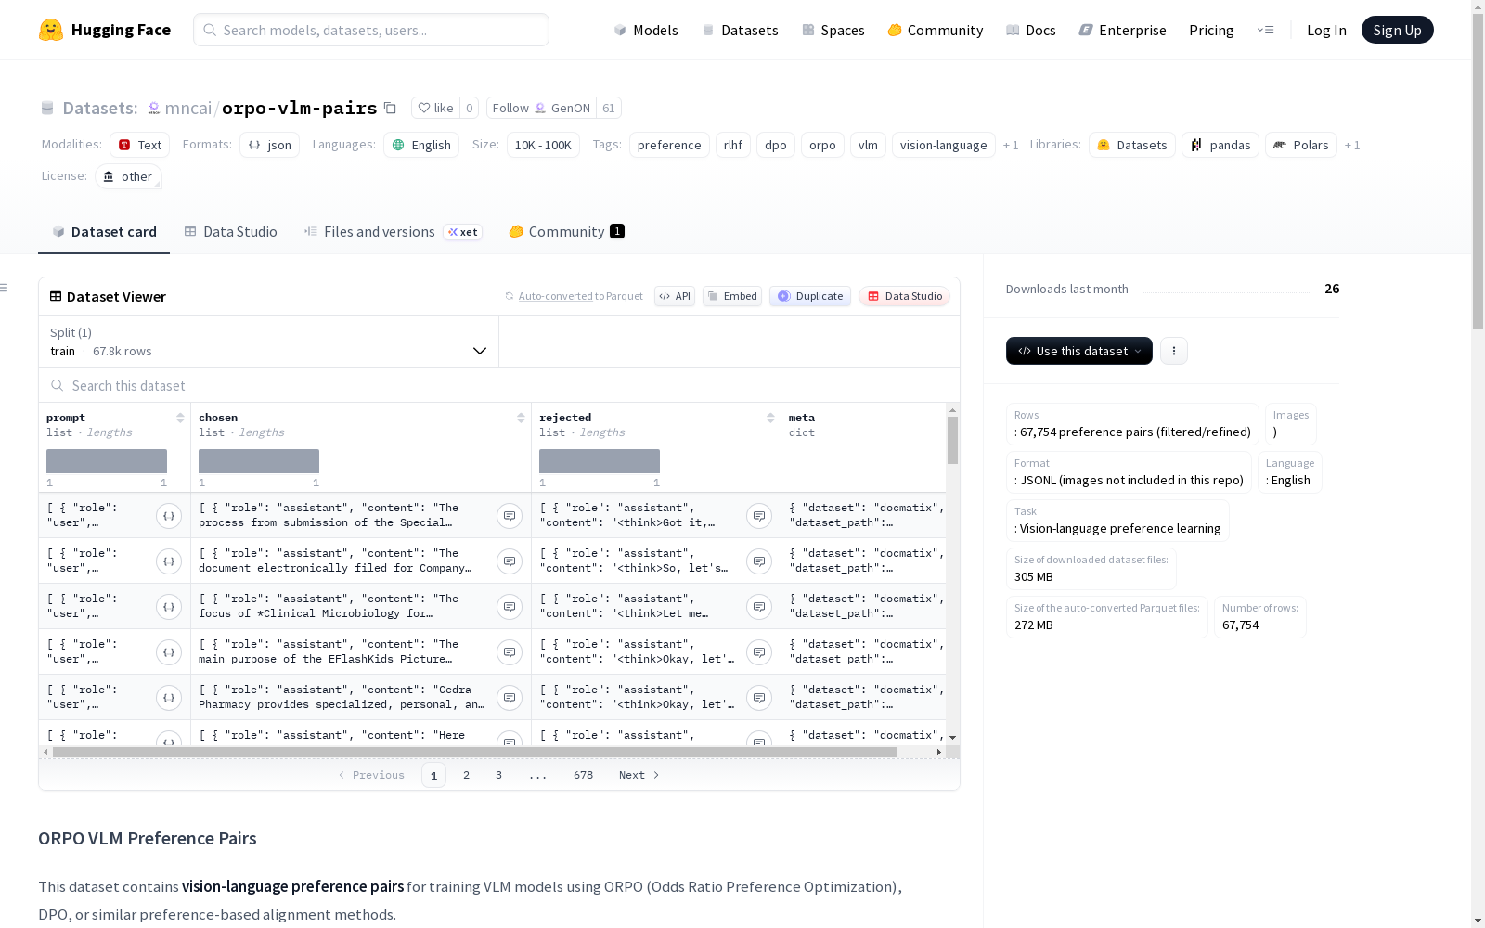Open chat view for '<think>Got it' rejected cell
Viewport: 1485px width, 928px height.
(759, 516)
